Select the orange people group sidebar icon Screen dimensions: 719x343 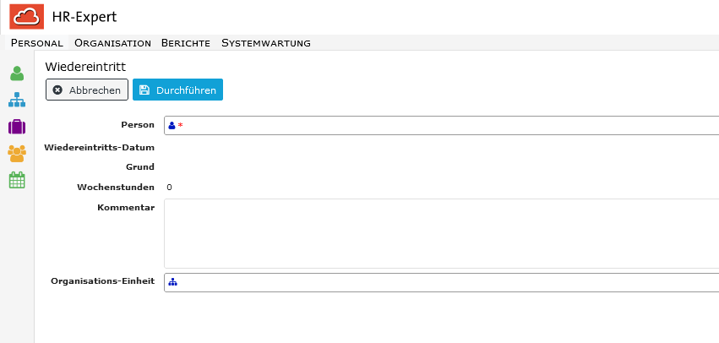(17, 154)
